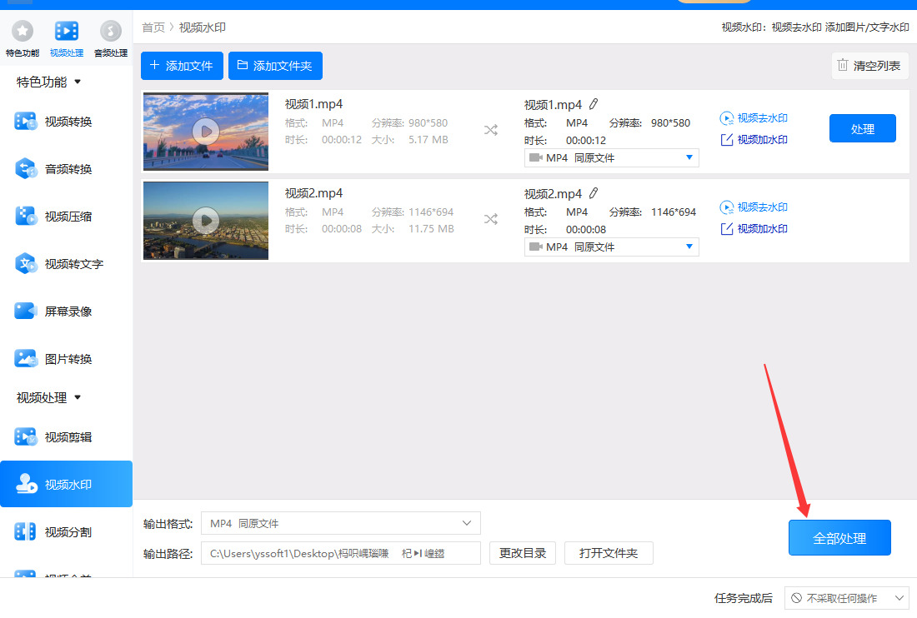This screenshot has width=917, height=618.
Task: Collapse the 特色功能 sidebar section
Action: coord(49,82)
